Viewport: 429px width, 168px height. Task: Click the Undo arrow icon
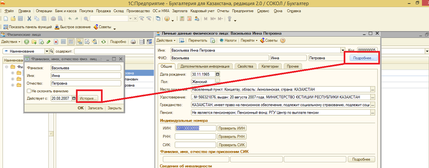tap(70, 19)
